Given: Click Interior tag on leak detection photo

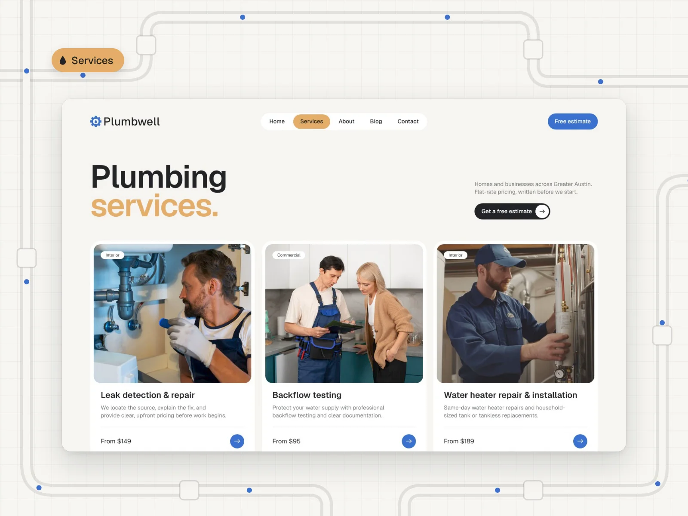Looking at the screenshot, I should click(112, 255).
